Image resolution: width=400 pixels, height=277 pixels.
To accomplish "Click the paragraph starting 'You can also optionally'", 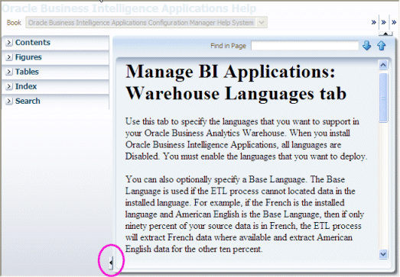I will (x=245, y=214).
